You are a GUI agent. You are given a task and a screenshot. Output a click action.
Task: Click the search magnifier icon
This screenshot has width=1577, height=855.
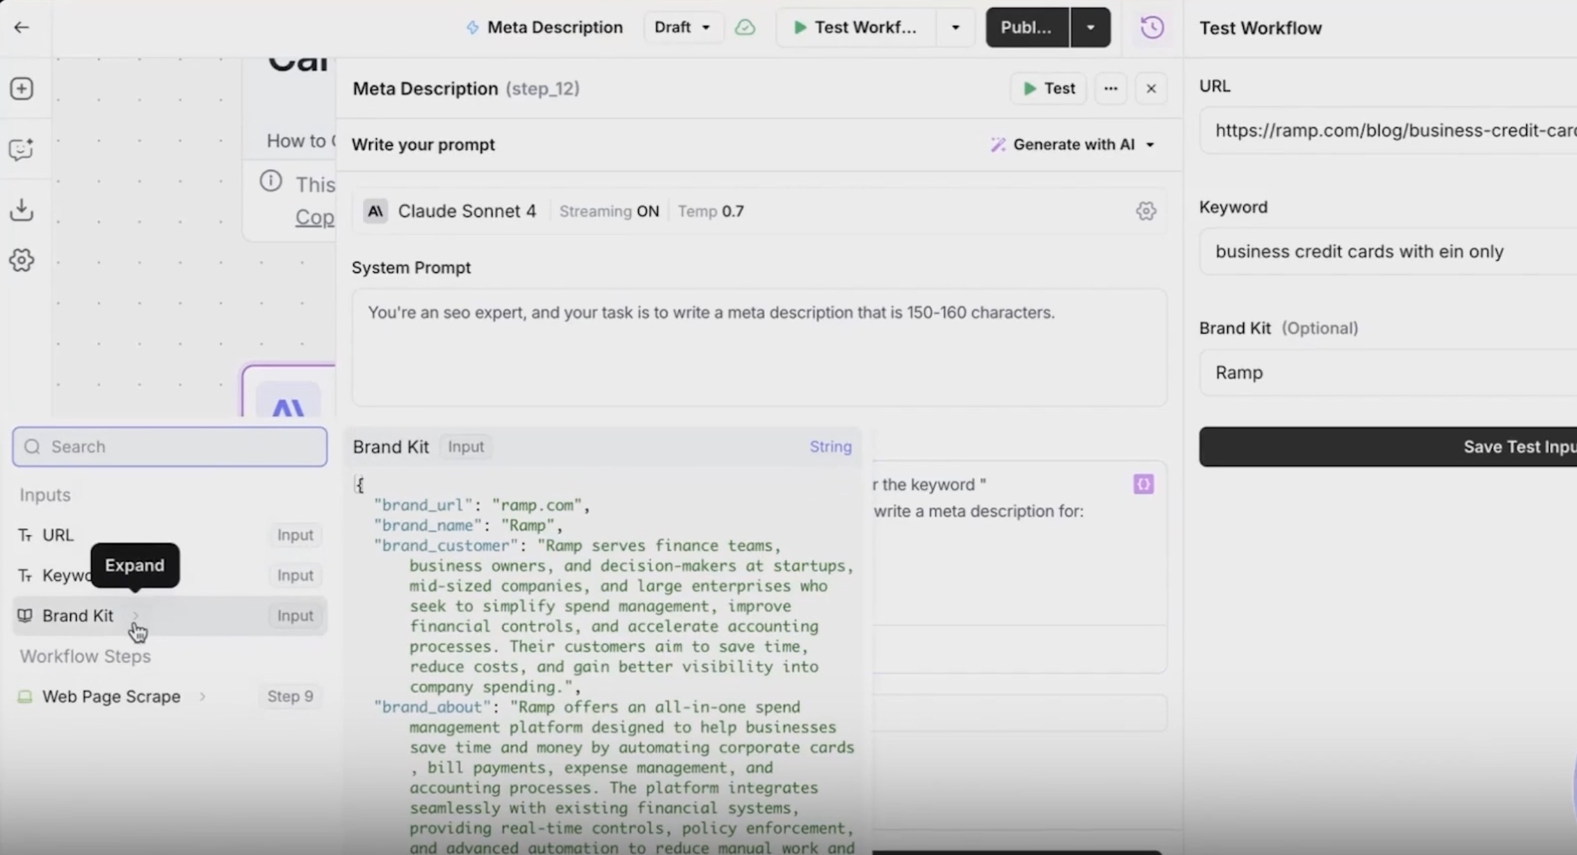32,447
